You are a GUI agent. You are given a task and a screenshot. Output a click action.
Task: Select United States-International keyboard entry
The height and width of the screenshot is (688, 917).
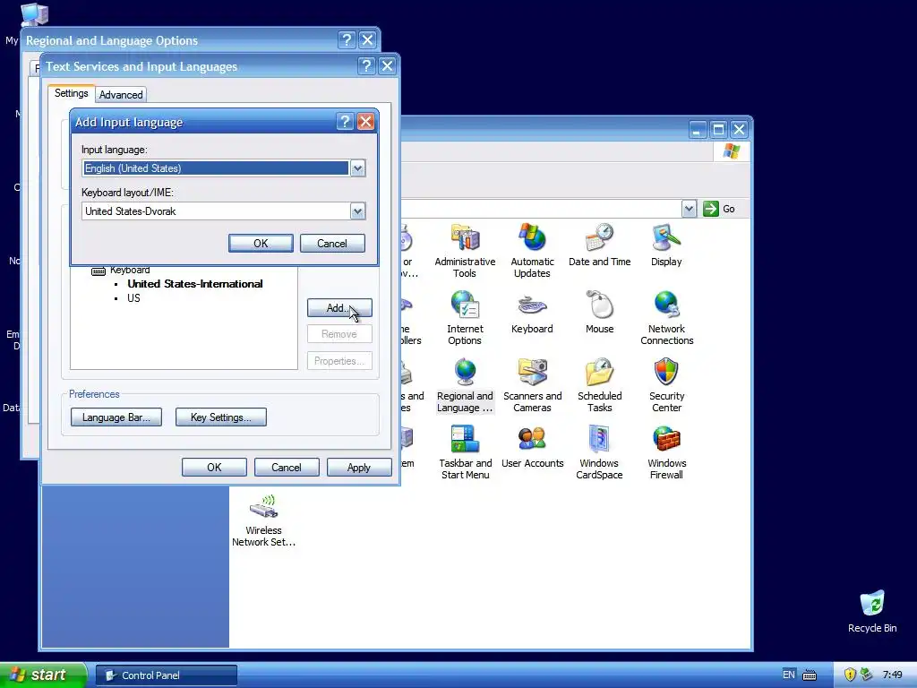click(x=195, y=284)
